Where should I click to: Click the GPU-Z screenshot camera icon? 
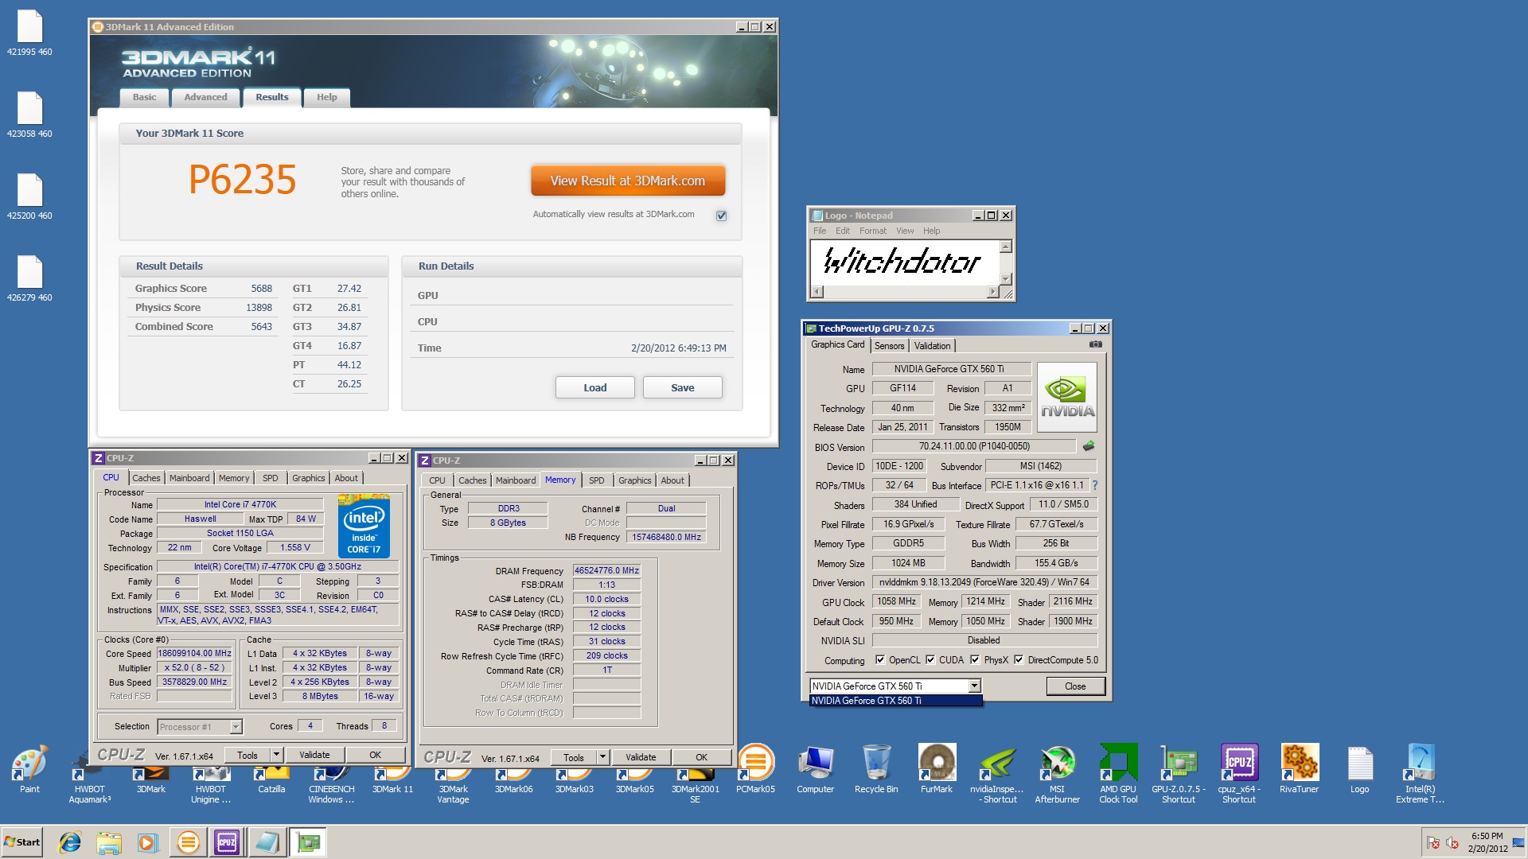coord(1096,344)
